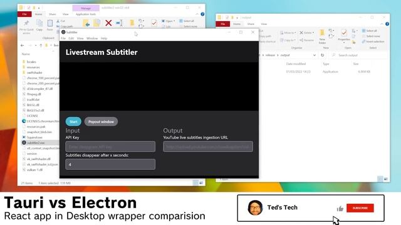Click Pin to Quick access in left Explorer
Viewport: 401px width, 225px height.
(x=26, y=27)
